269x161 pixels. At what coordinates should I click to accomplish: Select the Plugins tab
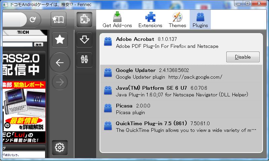click(x=200, y=19)
